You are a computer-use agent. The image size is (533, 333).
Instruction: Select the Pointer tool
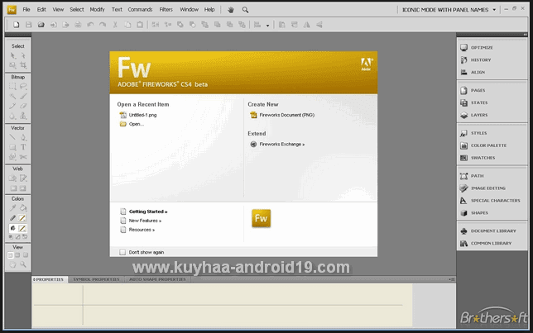pyautogui.click(x=13, y=55)
